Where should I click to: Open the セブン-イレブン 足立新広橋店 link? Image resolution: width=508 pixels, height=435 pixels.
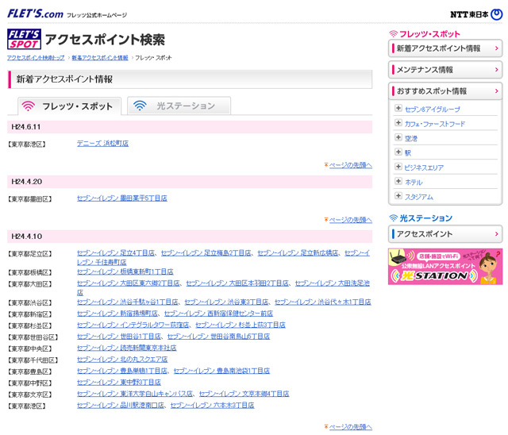298,253
